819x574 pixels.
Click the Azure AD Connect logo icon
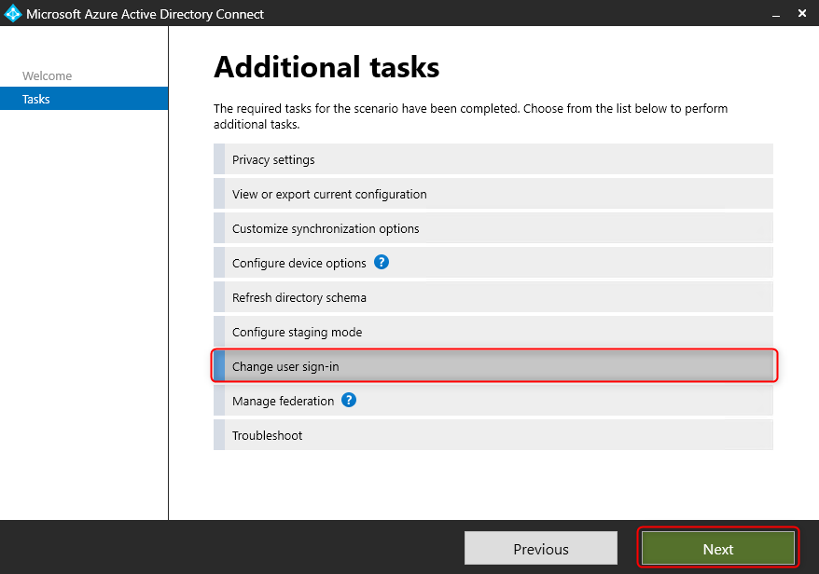point(13,13)
